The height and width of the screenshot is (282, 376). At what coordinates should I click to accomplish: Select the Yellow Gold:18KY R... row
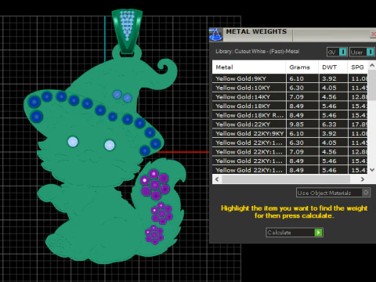pos(290,115)
